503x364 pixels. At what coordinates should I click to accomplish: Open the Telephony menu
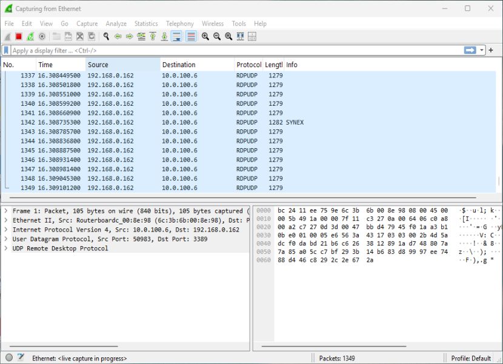pos(179,24)
